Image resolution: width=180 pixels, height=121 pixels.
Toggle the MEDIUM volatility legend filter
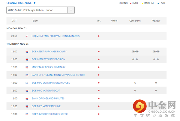148,3
